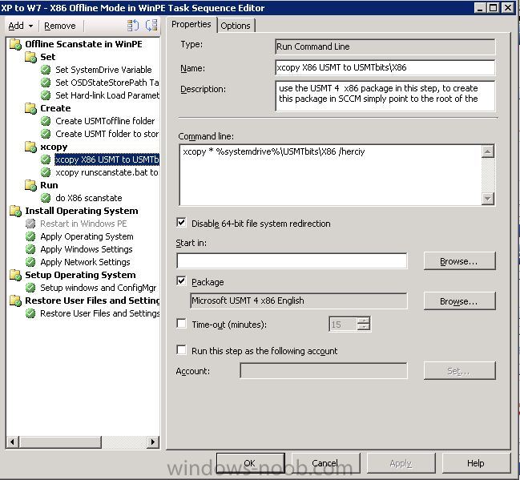Click the Cancel button
The image size is (520, 480).
325,463
